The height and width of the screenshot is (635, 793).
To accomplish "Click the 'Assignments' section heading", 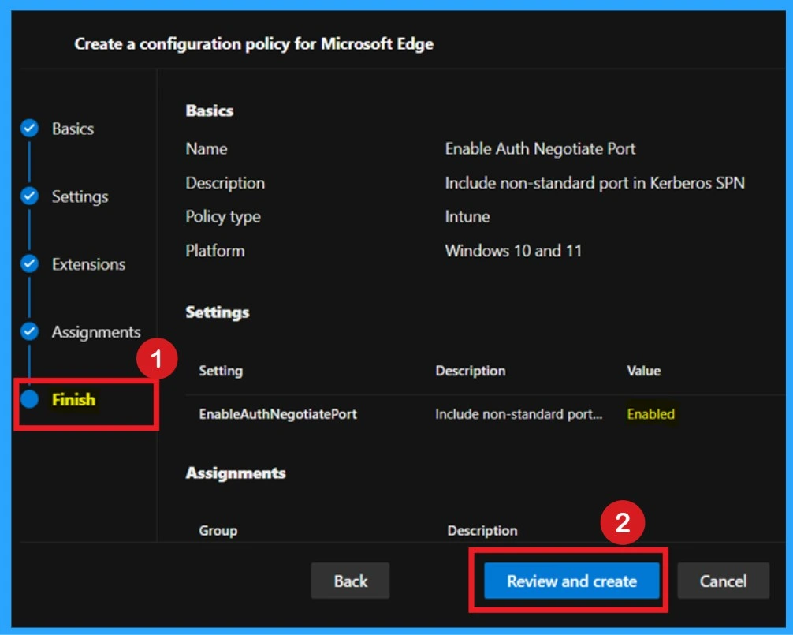I will click(236, 473).
